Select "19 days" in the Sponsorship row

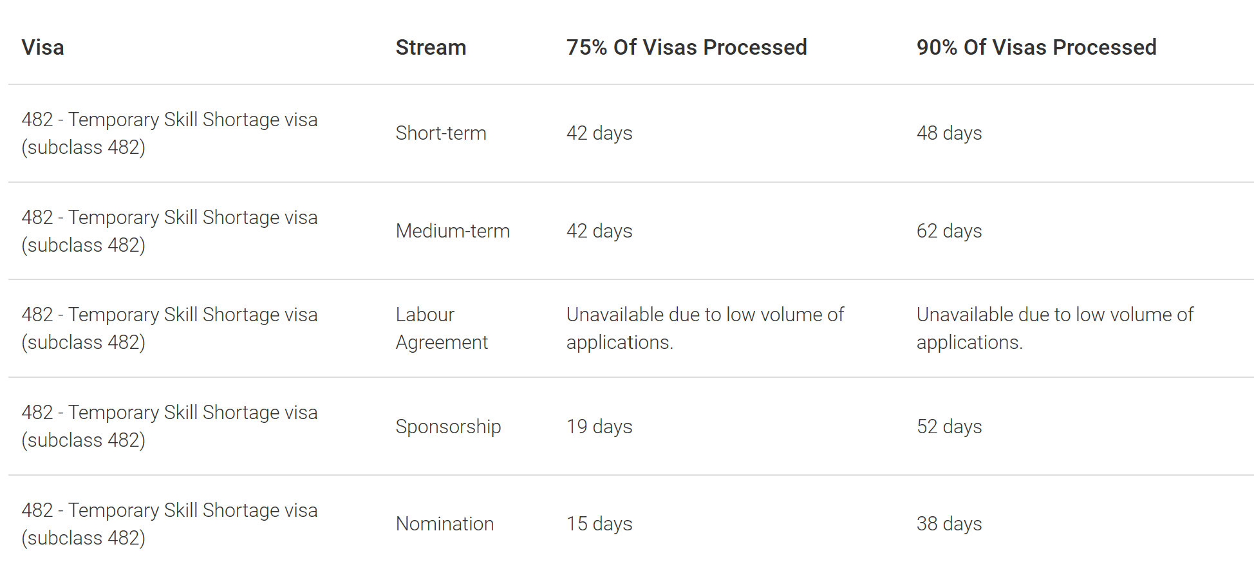tap(599, 426)
